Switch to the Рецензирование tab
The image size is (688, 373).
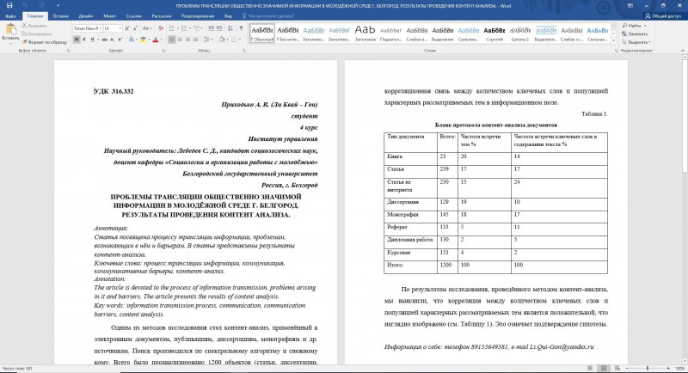coord(198,16)
